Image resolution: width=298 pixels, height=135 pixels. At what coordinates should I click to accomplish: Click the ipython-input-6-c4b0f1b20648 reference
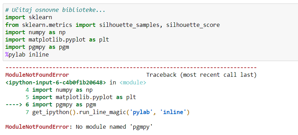(55, 83)
